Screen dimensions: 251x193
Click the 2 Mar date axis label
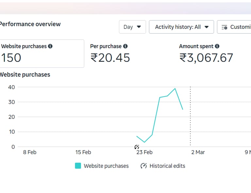(x=198, y=152)
